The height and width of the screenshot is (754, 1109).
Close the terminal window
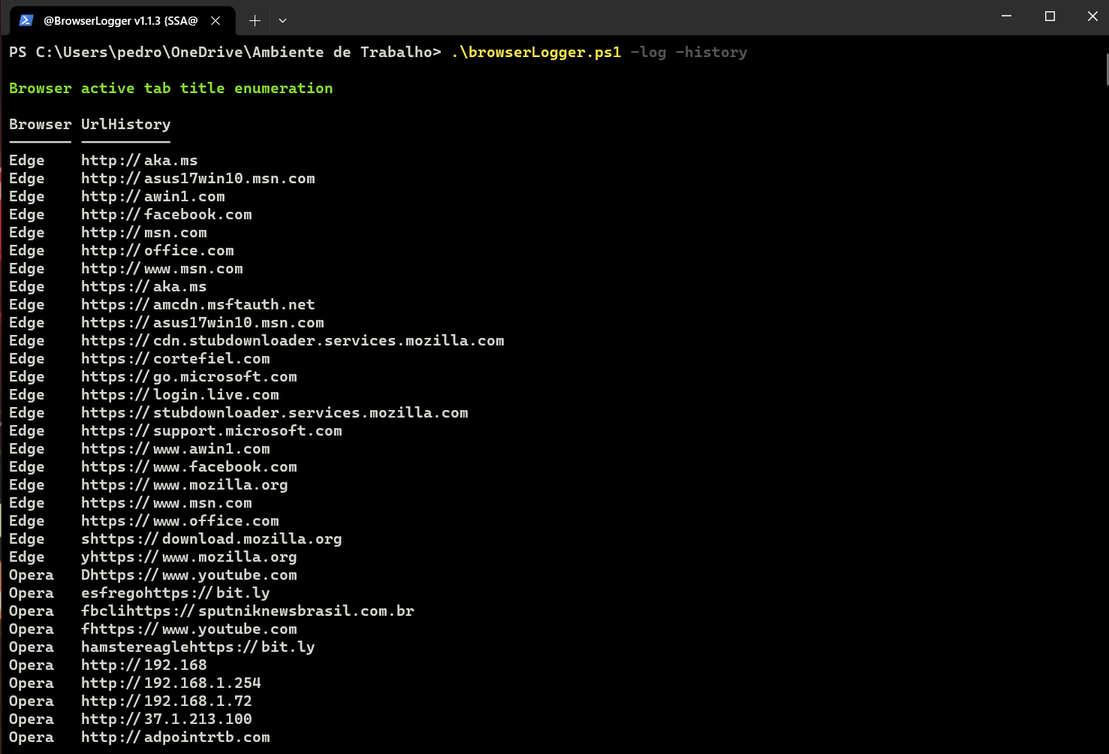(1092, 16)
